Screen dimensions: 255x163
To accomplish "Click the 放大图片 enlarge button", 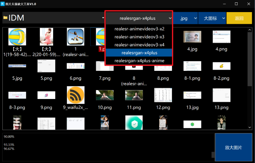I will pyautogui.click(x=234, y=147).
